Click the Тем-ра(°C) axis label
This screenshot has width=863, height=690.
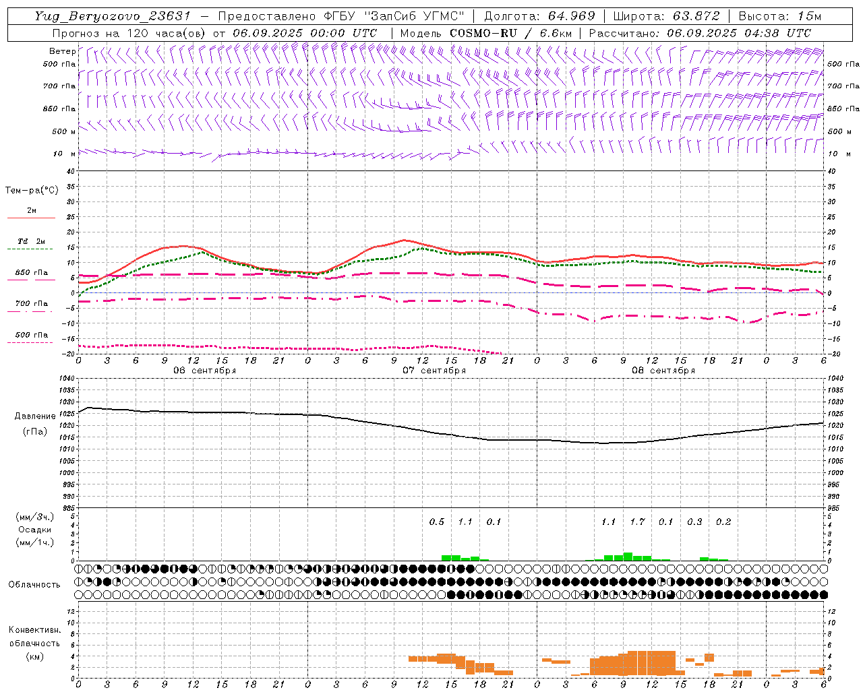coord(32,191)
